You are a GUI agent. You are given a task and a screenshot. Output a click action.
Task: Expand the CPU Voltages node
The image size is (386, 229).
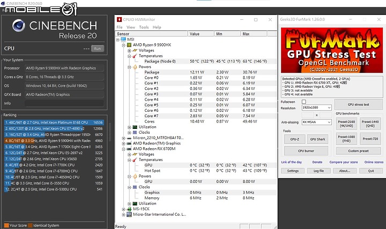coord(129,51)
